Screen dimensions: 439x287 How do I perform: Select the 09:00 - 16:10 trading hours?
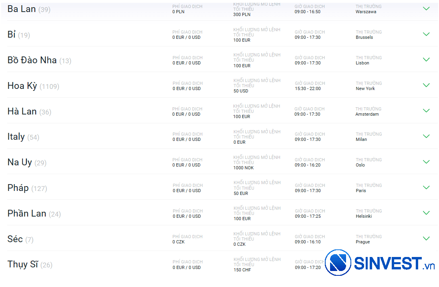coord(308,242)
